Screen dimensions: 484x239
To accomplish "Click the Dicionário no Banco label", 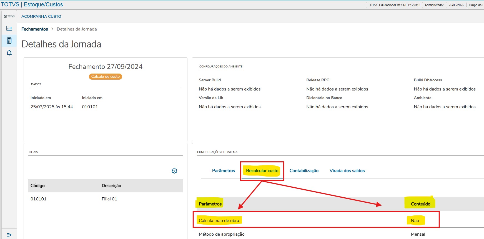I will [324, 98].
